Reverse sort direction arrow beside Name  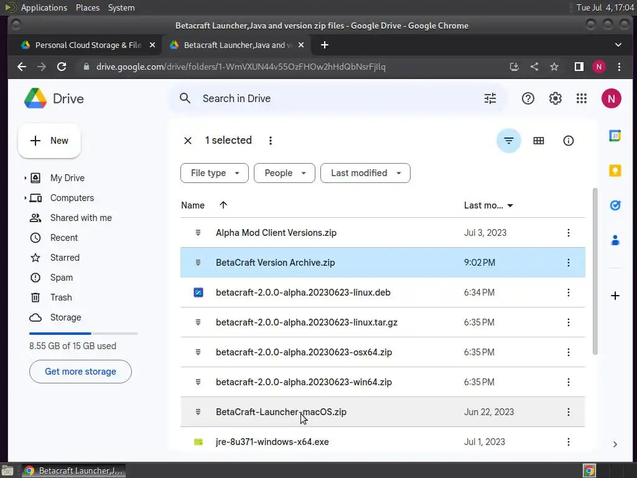(x=223, y=205)
